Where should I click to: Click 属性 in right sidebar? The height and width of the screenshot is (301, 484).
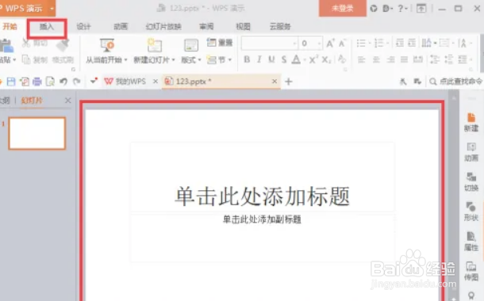click(471, 242)
